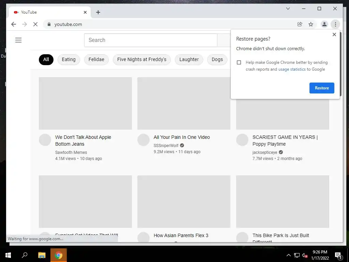This screenshot has height=262, width=349.
Task: Open the Chrome profile avatar menu
Action: [x=324, y=24]
